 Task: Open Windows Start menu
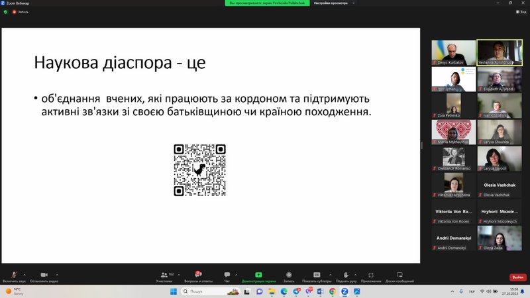(174, 291)
